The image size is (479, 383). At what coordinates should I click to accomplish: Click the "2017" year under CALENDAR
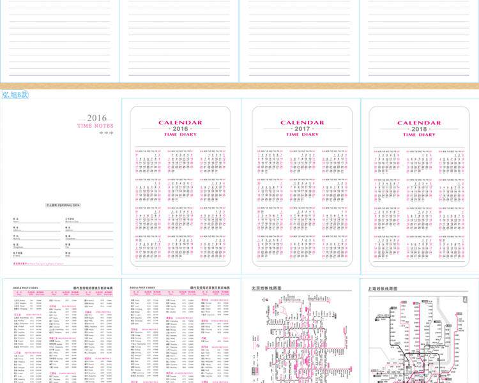click(302, 128)
